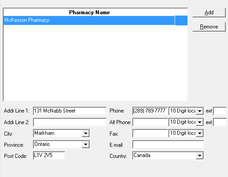Focus the Alt Phone ext field
Viewport: 228px width, 177px height.
click(x=220, y=122)
